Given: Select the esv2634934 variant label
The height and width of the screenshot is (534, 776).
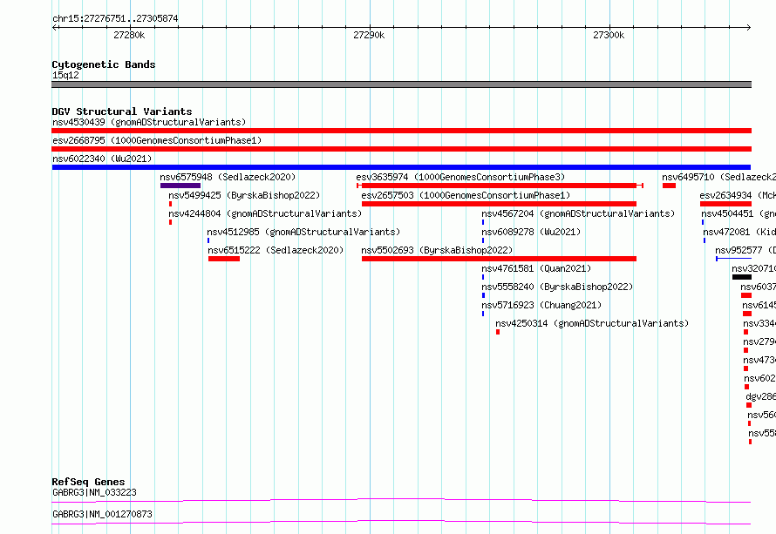Looking at the screenshot, I should [x=738, y=195].
